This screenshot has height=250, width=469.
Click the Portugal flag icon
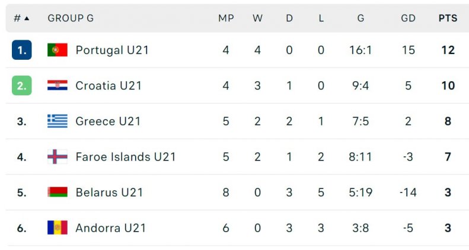click(58, 50)
